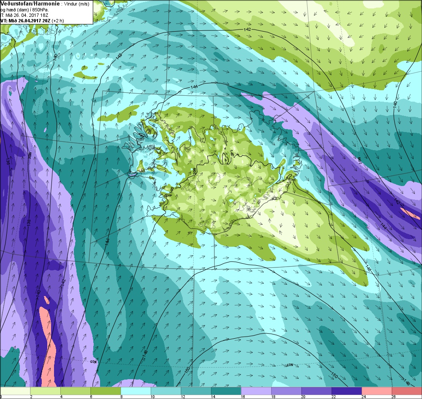This screenshot has height=399, width=422.
Task: Click the legend value label "2"
Action: (31, 396)
